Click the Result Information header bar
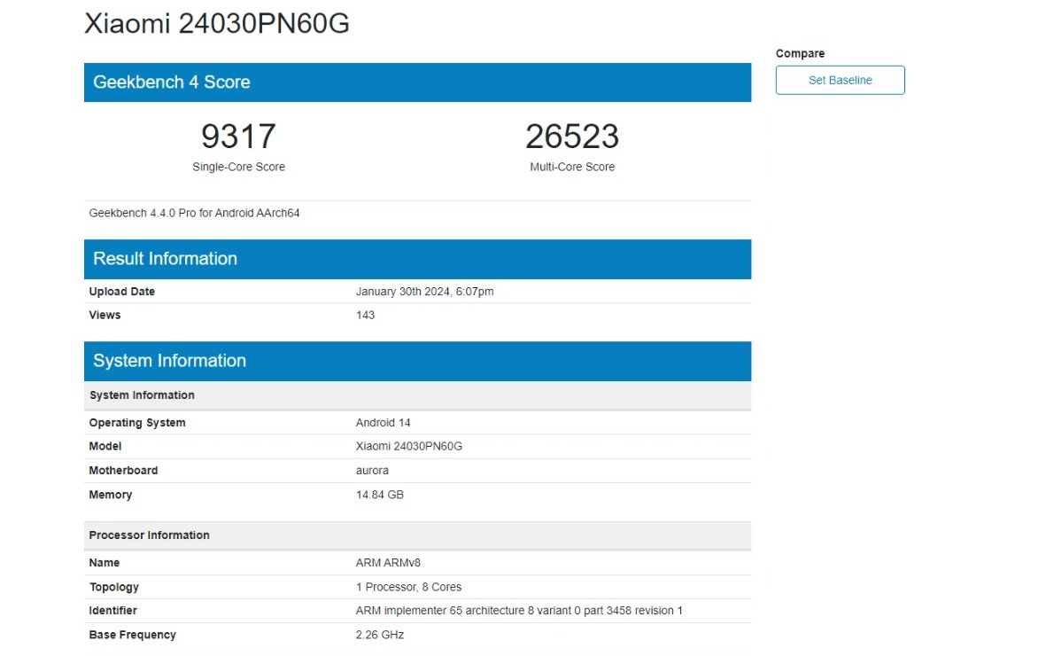 click(x=417, y=259)
